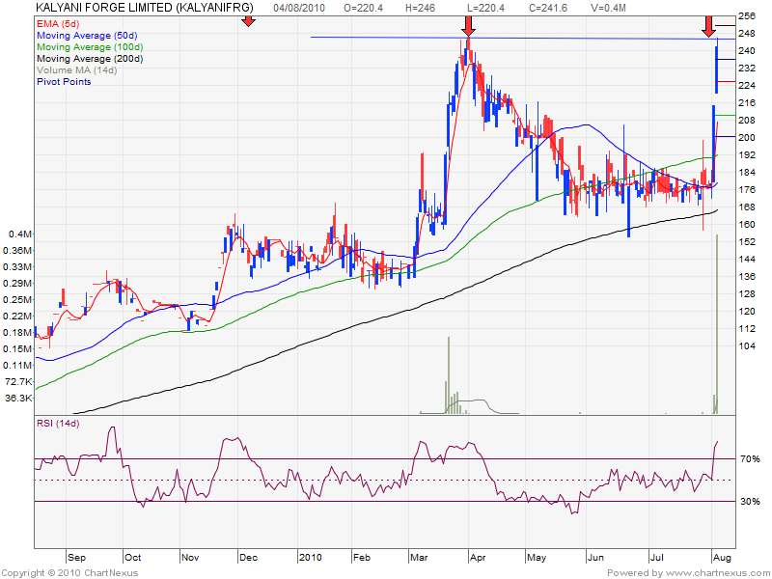Click the 168 price axis label
772x579 pixels.
coord(747,207)
